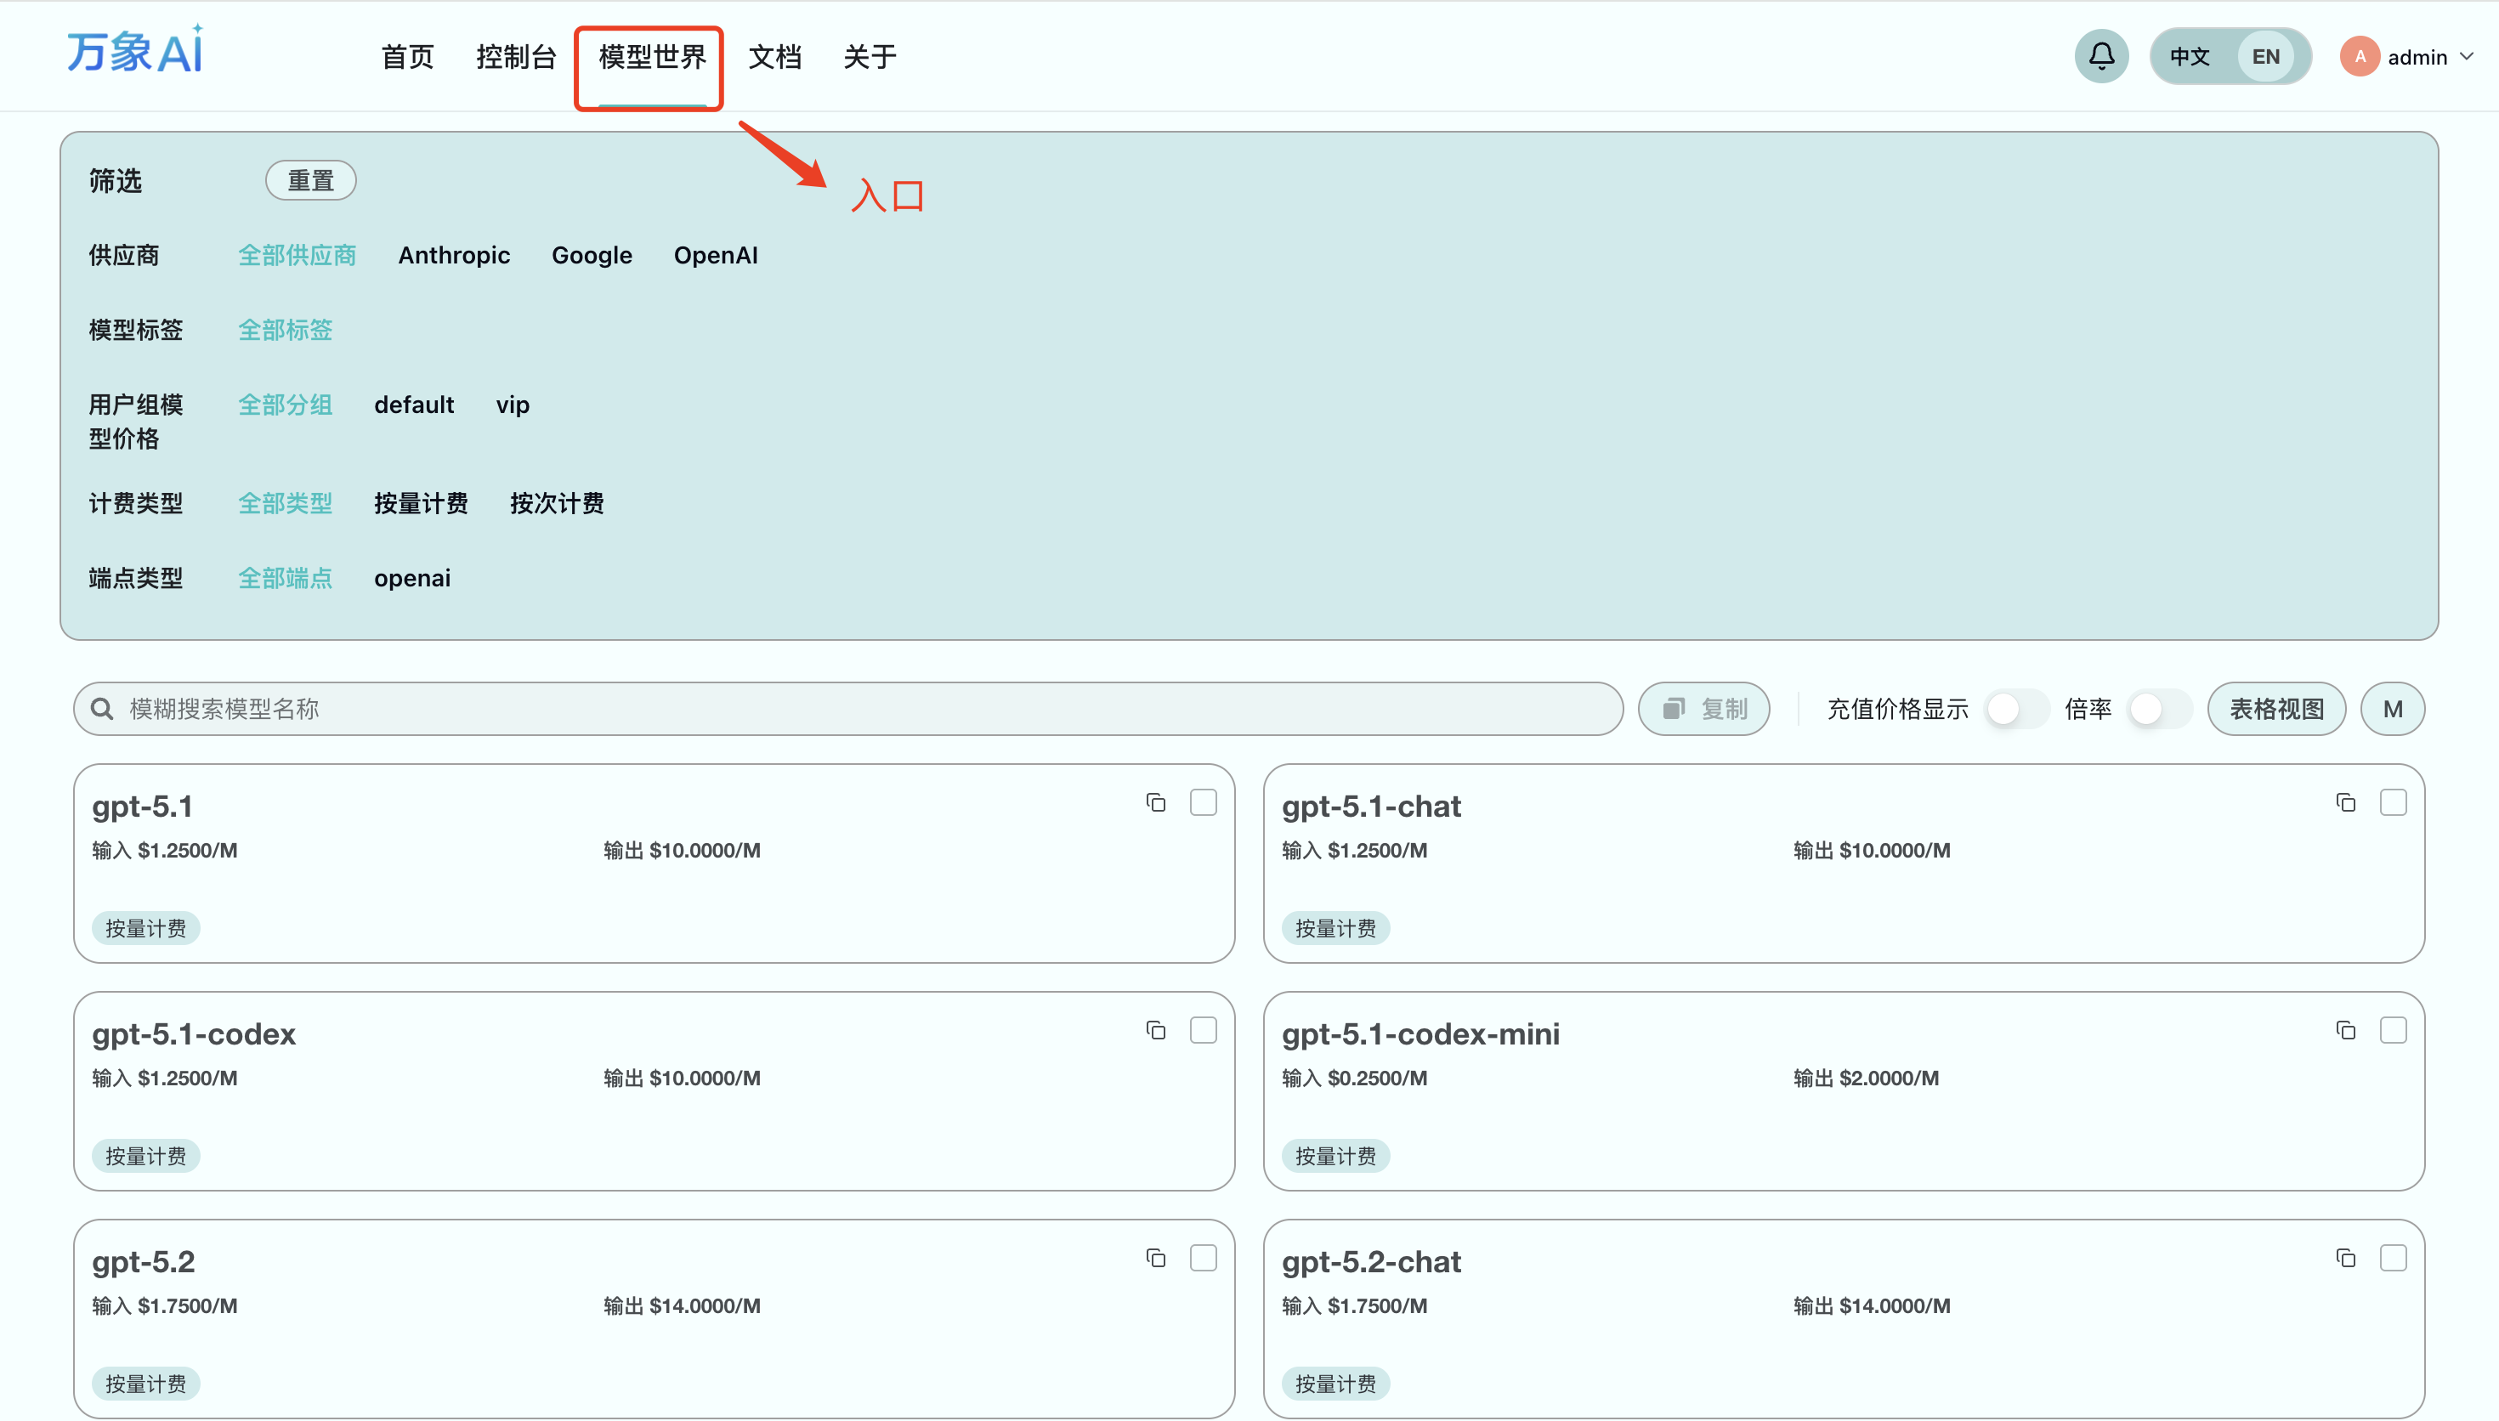
Task: Copy the gpt-5.2 model name icon
Action: point(1156,1258)
